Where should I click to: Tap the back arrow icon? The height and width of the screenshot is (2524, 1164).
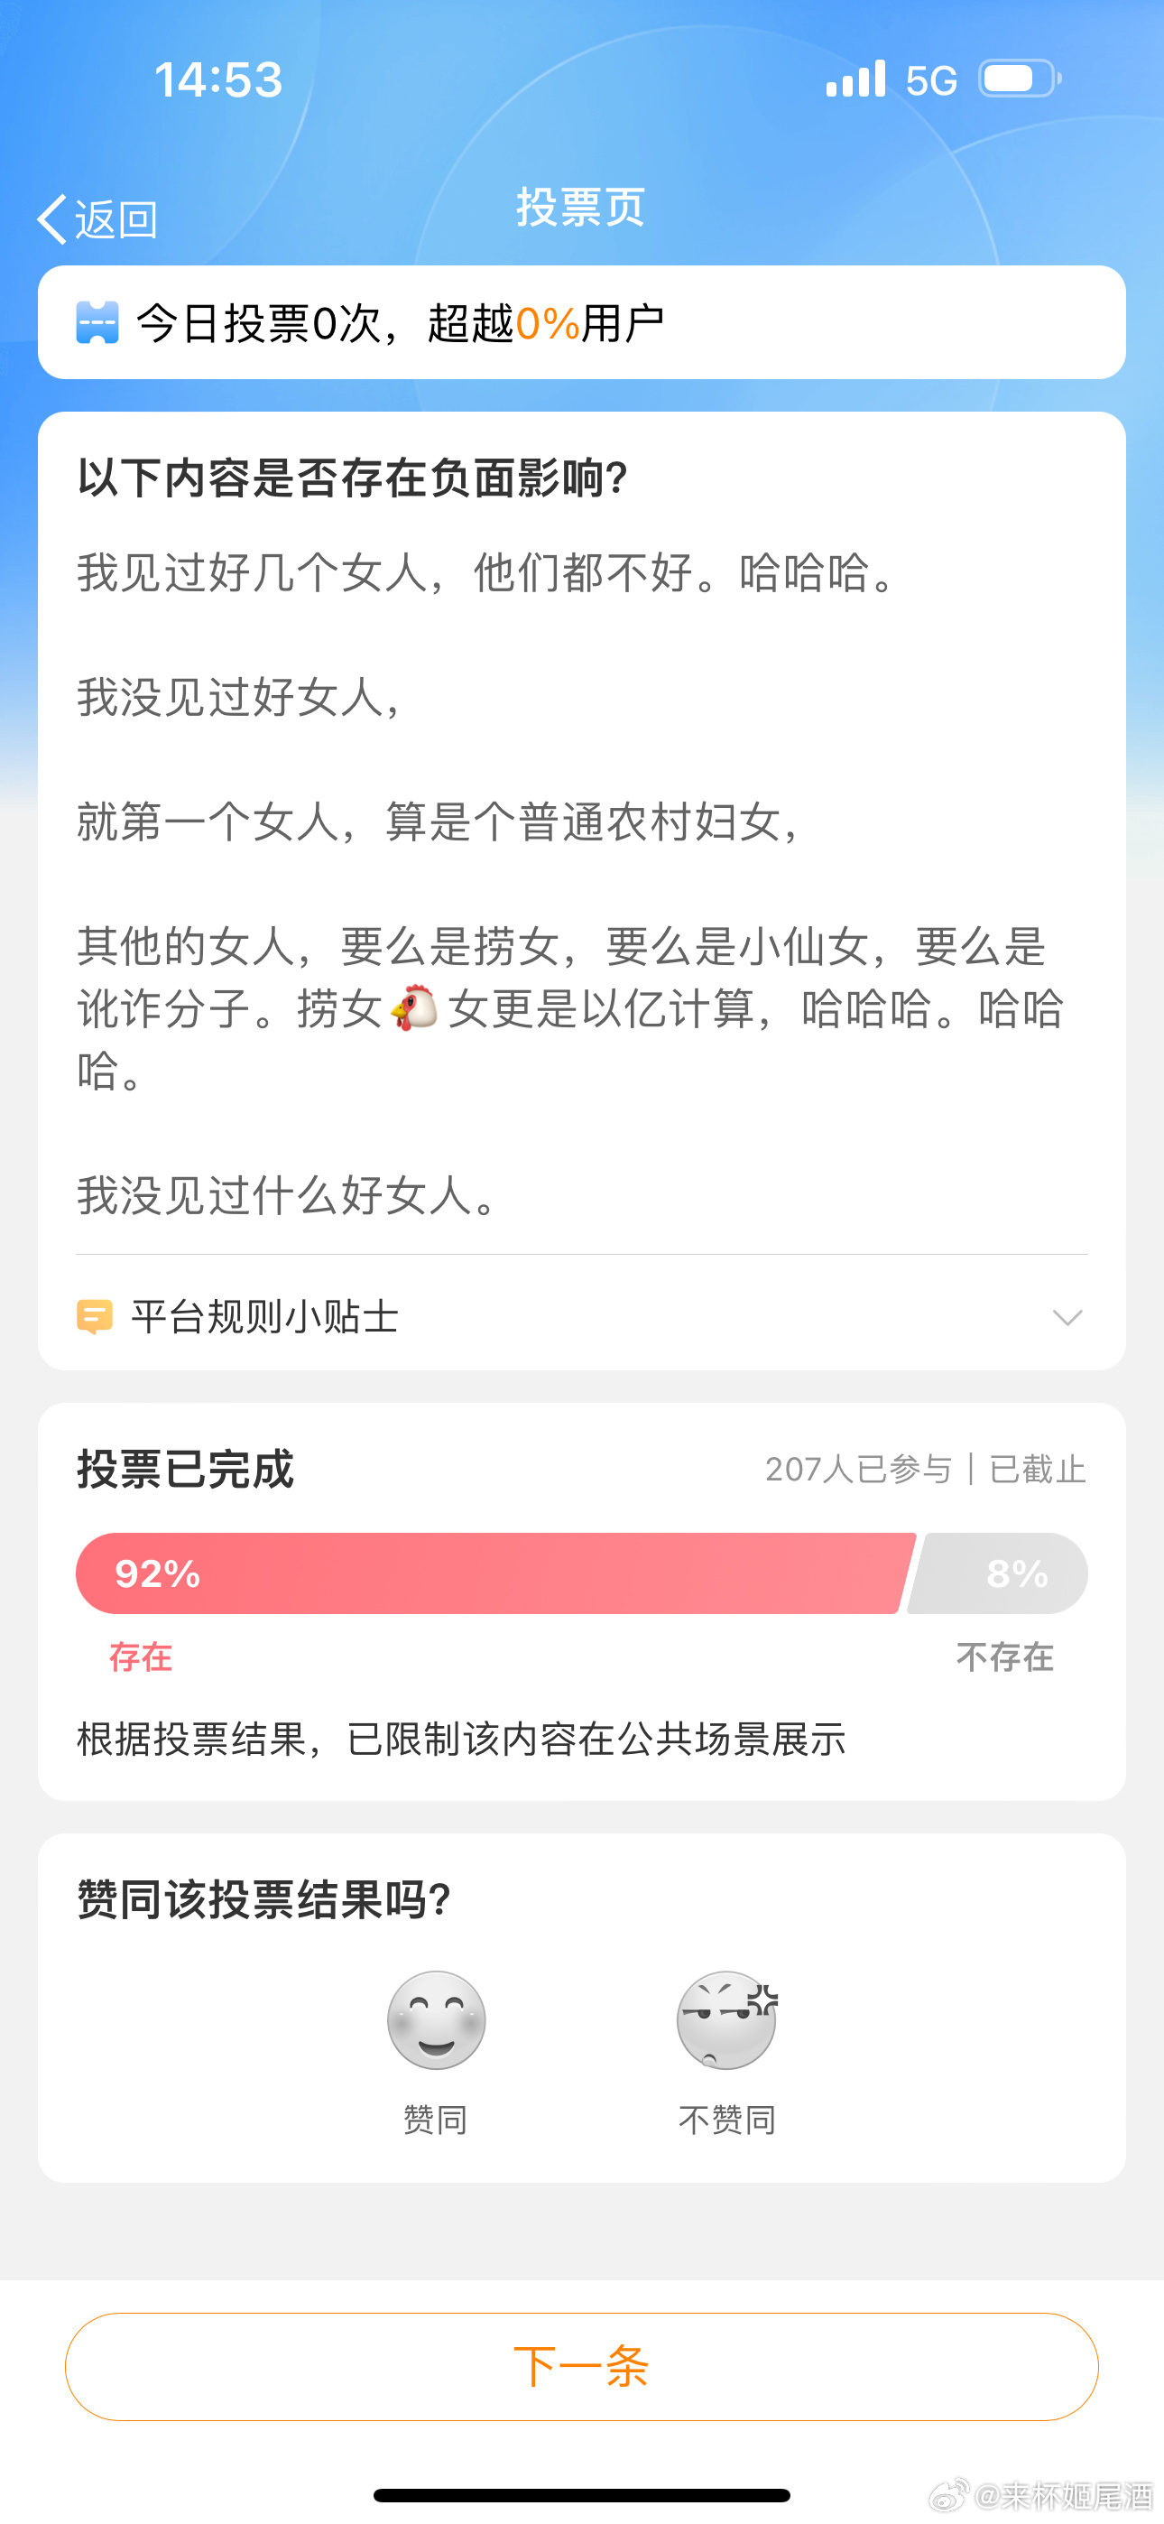click(53, 218)
